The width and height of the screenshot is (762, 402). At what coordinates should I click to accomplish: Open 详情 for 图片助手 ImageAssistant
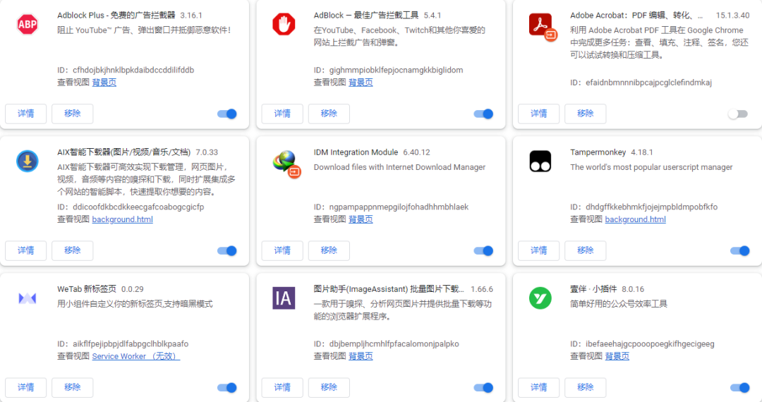(282, 387)
